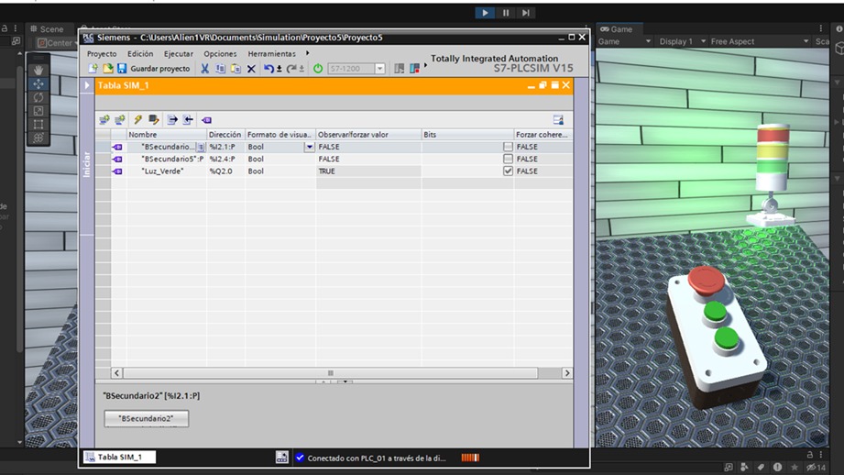Select the "Luz_Verde" name cell
This screenshot has width=844, height=475.
coord(166,171)
